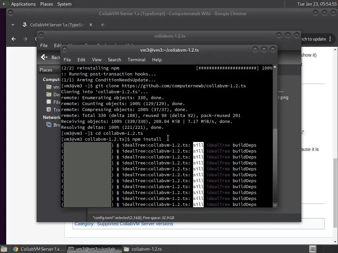Open Chrome three-dot menu

tap(330, 39)
